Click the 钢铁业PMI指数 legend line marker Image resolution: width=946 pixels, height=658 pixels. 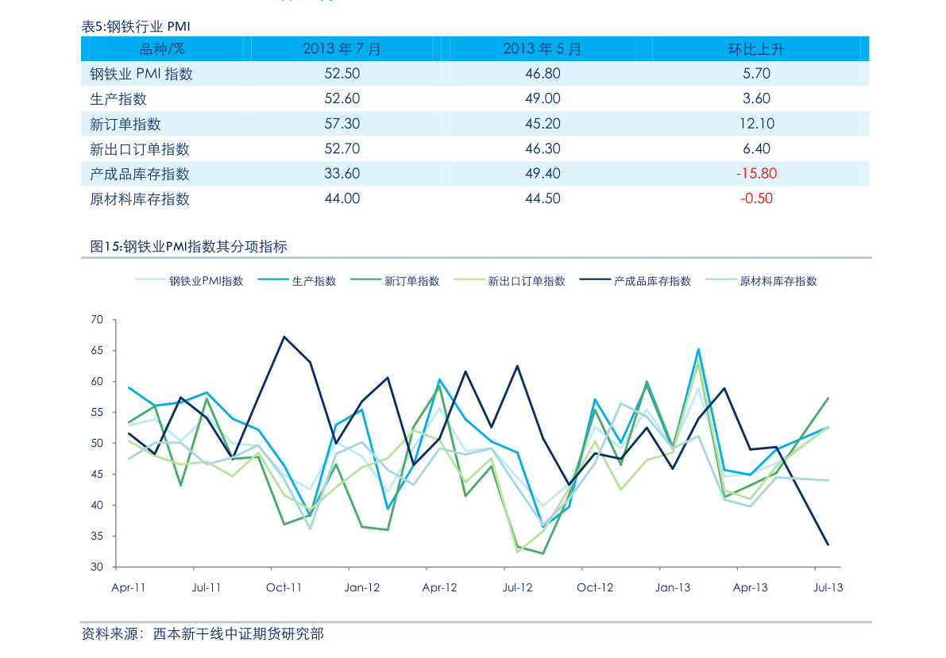coord(149,281)
